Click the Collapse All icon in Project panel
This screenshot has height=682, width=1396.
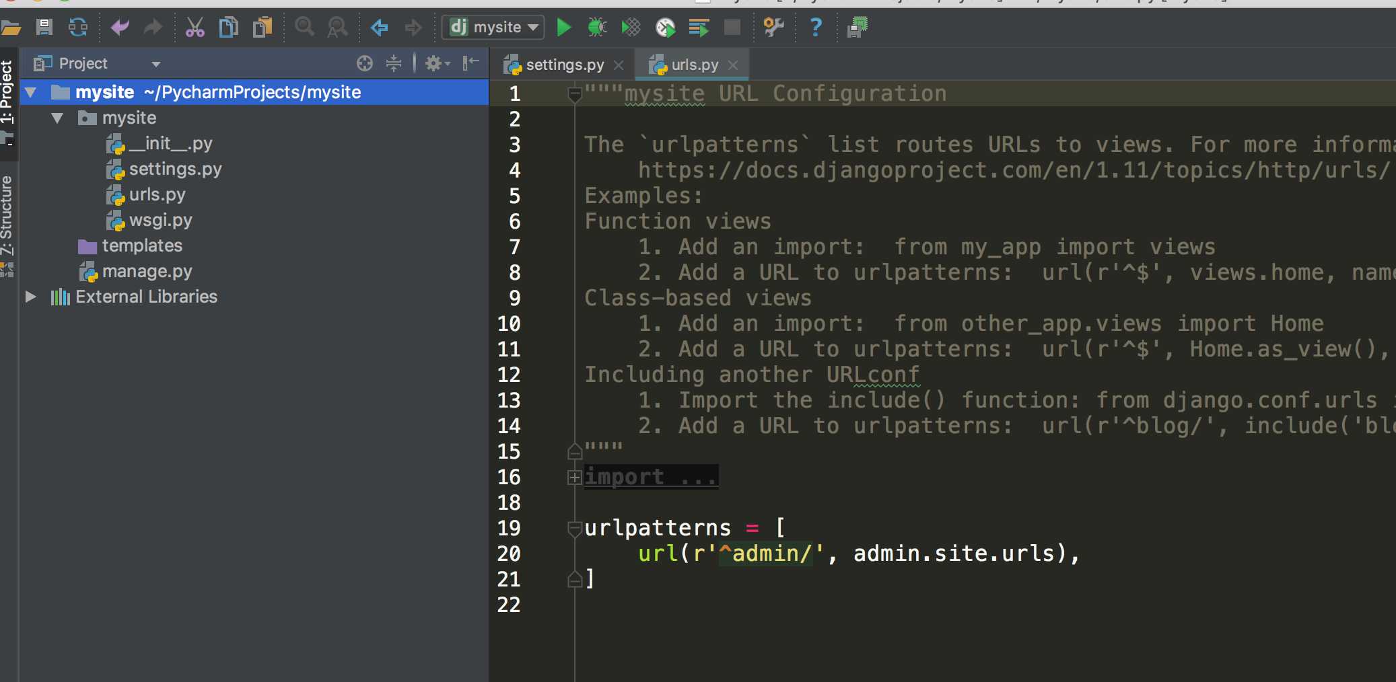point(394,64)
